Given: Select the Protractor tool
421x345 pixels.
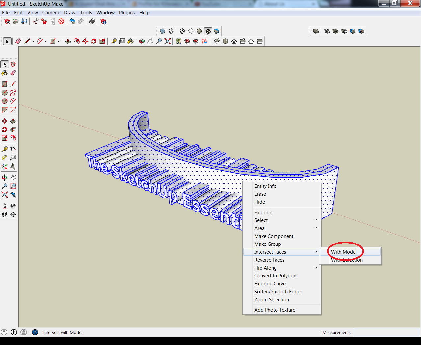Looking at the screenshot, I should (5, 158).
